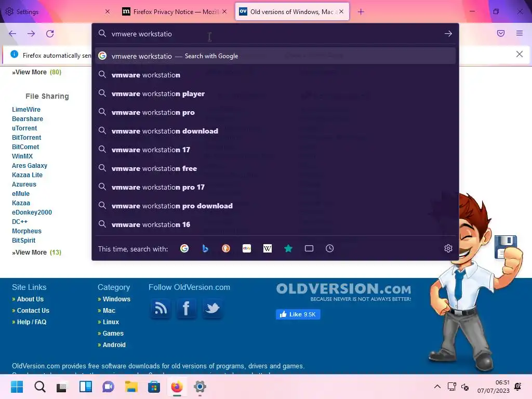Search this time with Wikipedia icon
This screenshot has width=532, height=399.
pyautogui.click(x=268, y=249)
